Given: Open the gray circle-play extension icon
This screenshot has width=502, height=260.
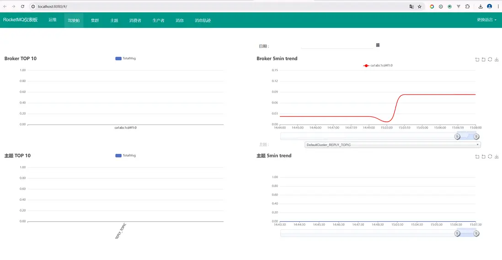Looking at the screenshot, I should pos(441,6).
